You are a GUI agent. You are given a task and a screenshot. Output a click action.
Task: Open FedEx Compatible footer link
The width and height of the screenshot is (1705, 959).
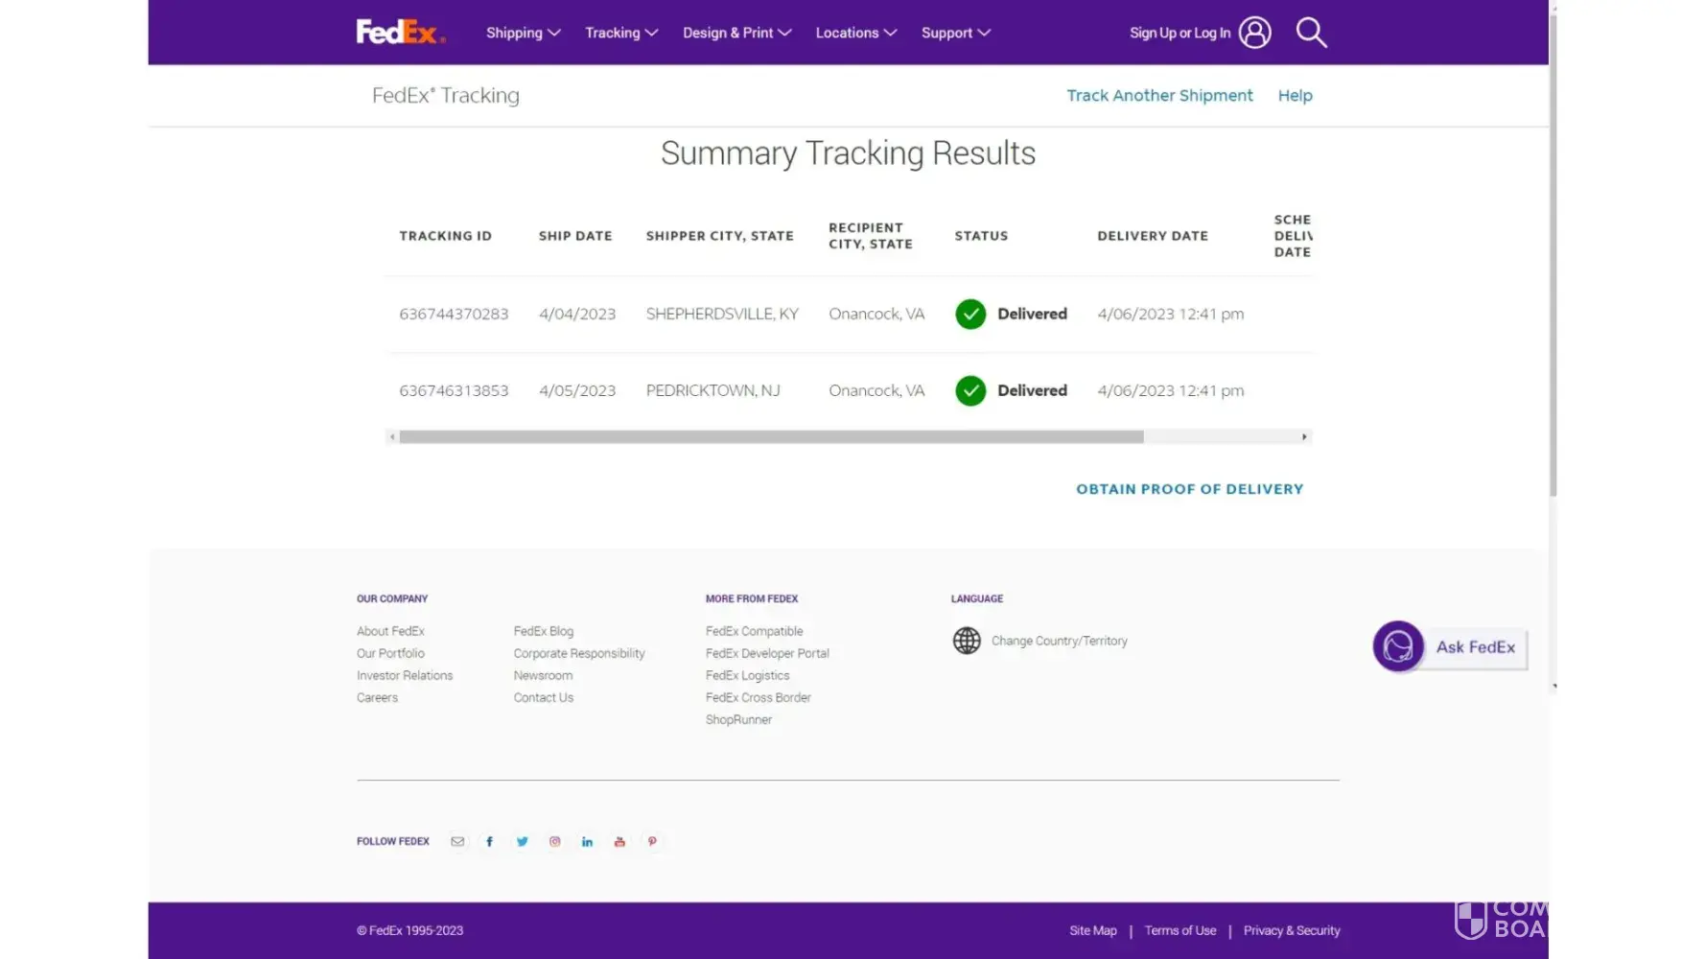pyautogui.click(x=754, y=631)
